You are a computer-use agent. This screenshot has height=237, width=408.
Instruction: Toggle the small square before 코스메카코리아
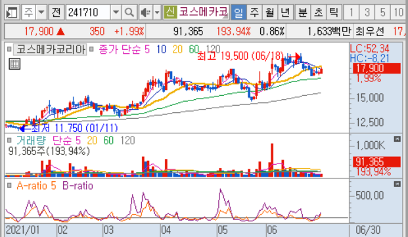click(9, 49)
